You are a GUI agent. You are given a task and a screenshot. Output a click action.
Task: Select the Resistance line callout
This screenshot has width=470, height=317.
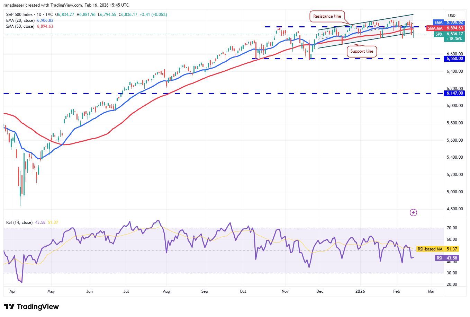point(327,16)
